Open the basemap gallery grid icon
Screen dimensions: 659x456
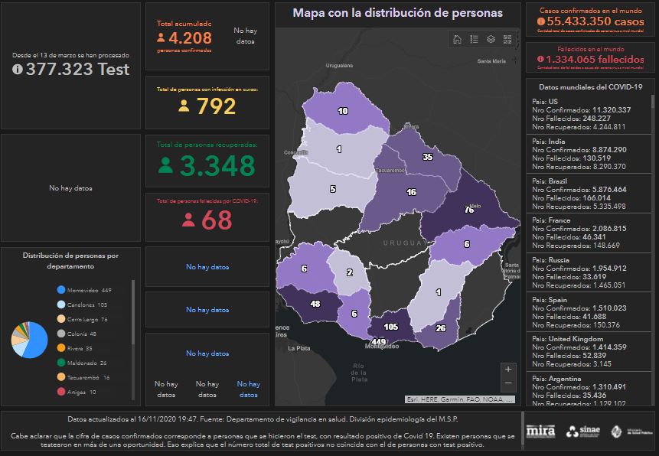(x=507, y=39)
